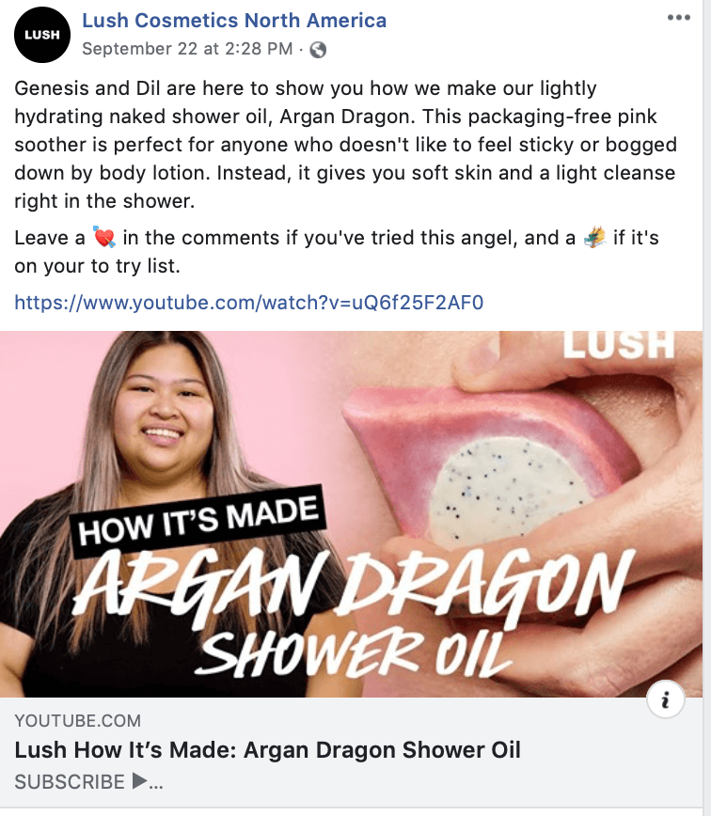Screen dimensions: 711x816
Task: Follow the youtube.com/watch URL link
Action: tap(249, 303)
